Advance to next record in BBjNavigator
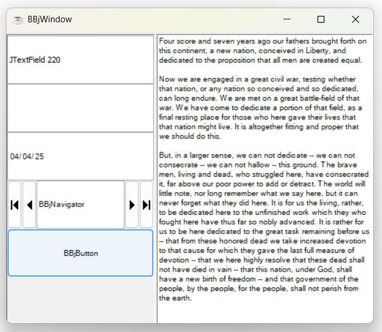The height and width of the screenshot is (332, 382). (x=132, y=204)
